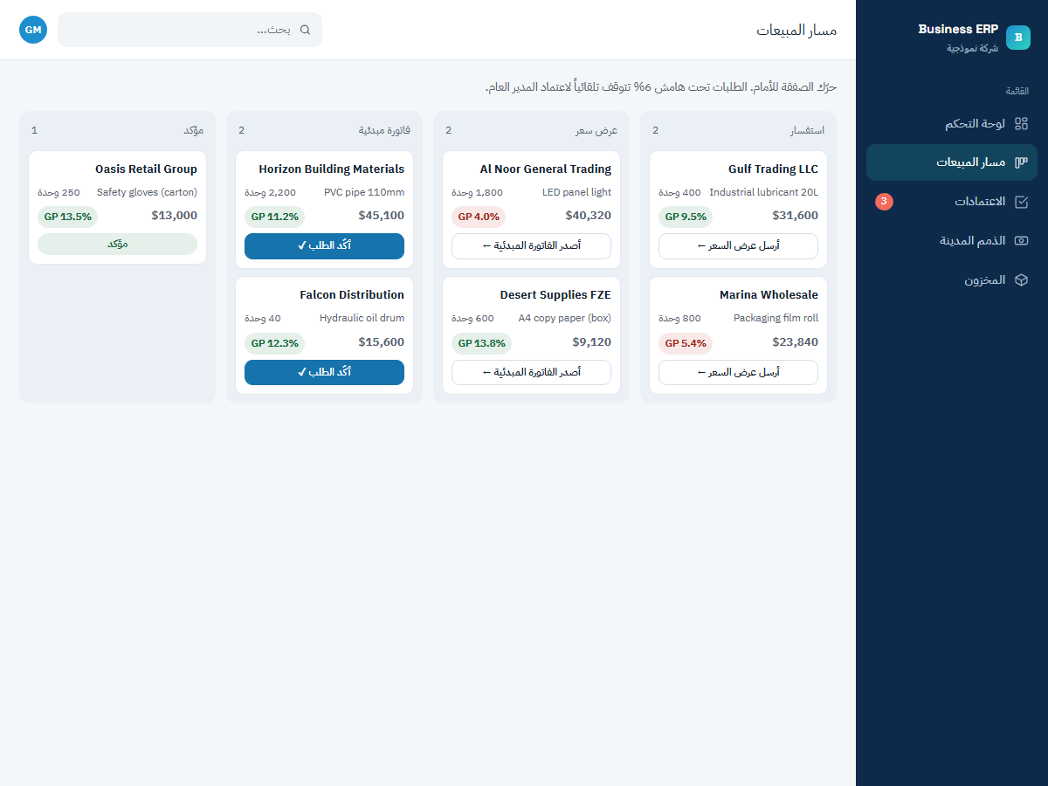The height and width of the screenshot is (786, 1048).
Task: Click Gulf Trading LLC card title
Action: click(773, 169)
